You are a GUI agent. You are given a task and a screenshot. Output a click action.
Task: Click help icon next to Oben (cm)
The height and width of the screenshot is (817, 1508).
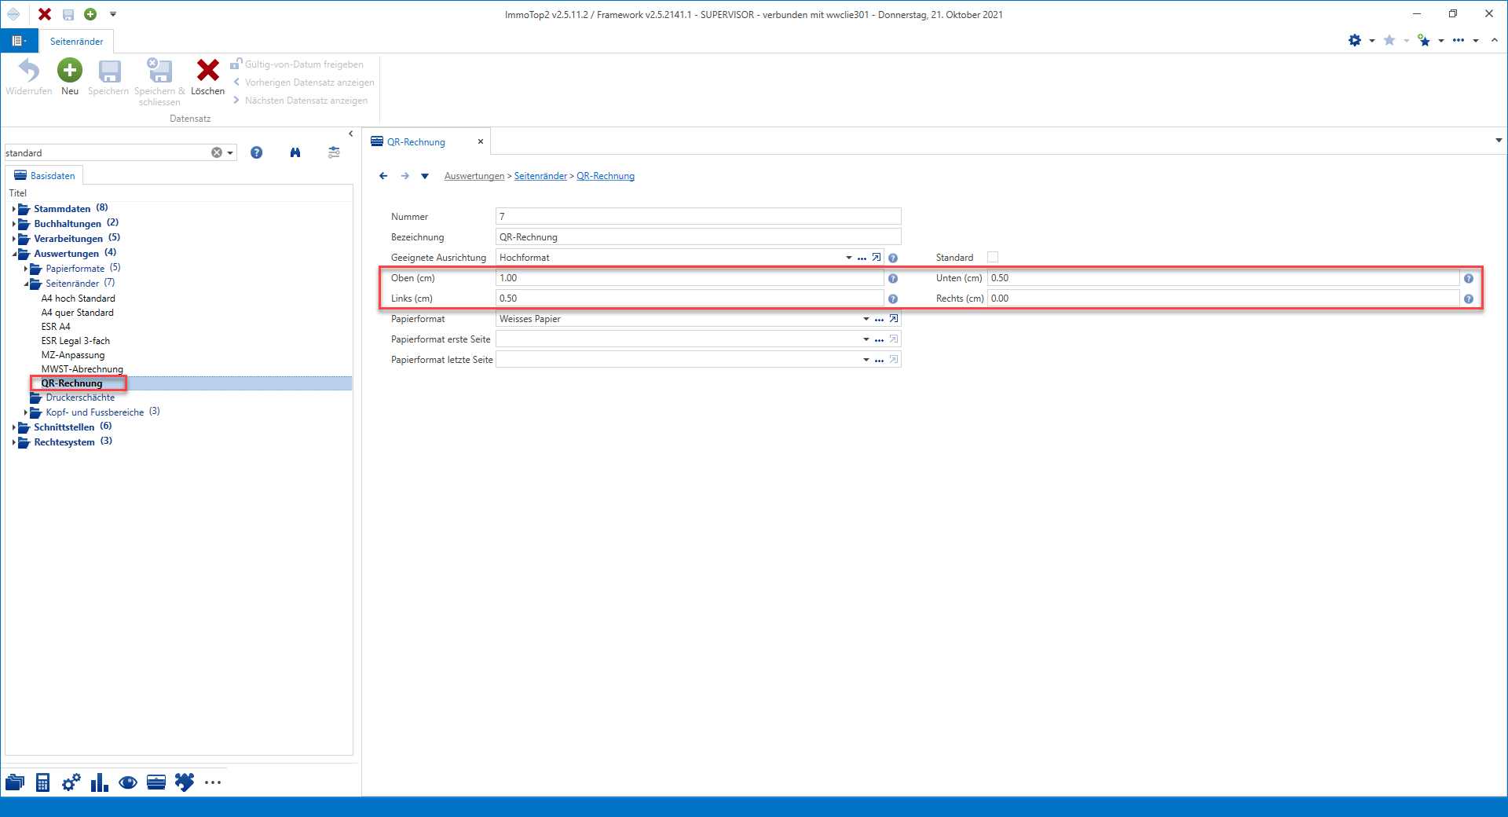[x=893, y=278]
